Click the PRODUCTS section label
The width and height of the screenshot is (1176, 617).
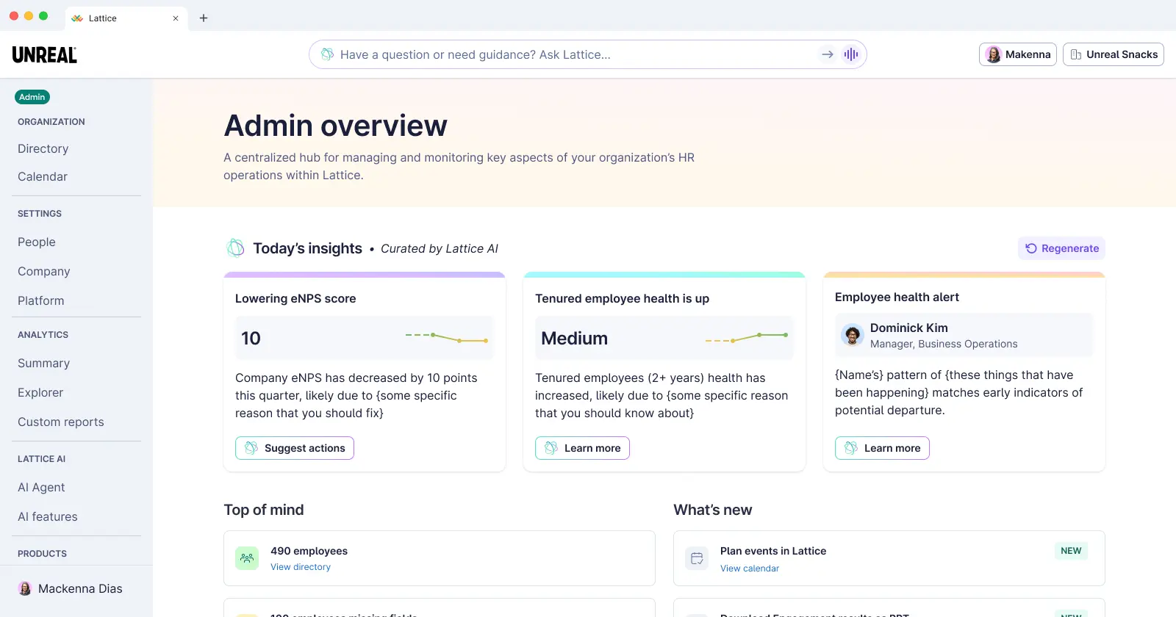click(x=42, y=554)
